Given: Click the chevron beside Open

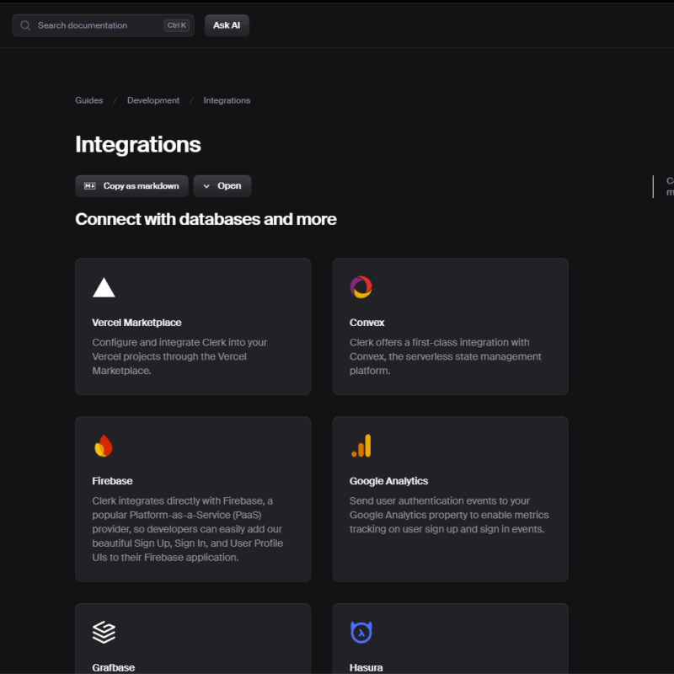Looking at the screenshot, I should click(x=206, y=186).
